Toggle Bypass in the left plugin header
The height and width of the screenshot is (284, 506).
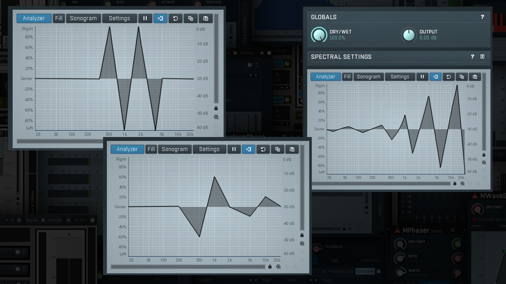tap(32, 220)
